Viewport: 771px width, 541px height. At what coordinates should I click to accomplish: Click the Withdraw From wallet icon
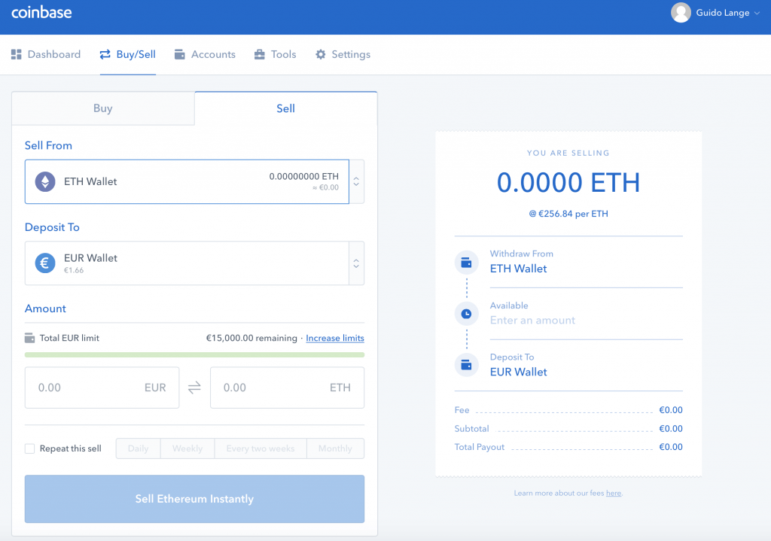(x=467, y=263)
